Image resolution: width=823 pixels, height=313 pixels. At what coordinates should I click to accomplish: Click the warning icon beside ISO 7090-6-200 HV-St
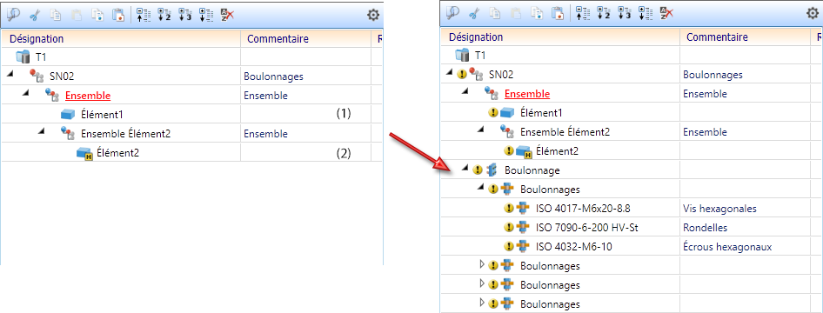(x=508, y=228)
